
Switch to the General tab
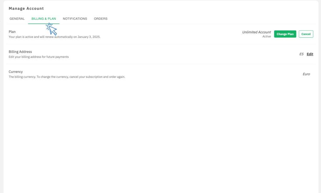17,19
